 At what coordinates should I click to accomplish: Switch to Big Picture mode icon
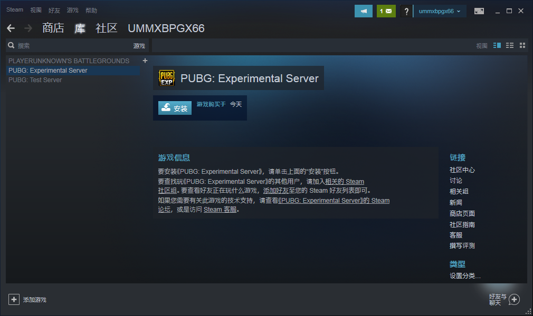(x=479, y=11)
